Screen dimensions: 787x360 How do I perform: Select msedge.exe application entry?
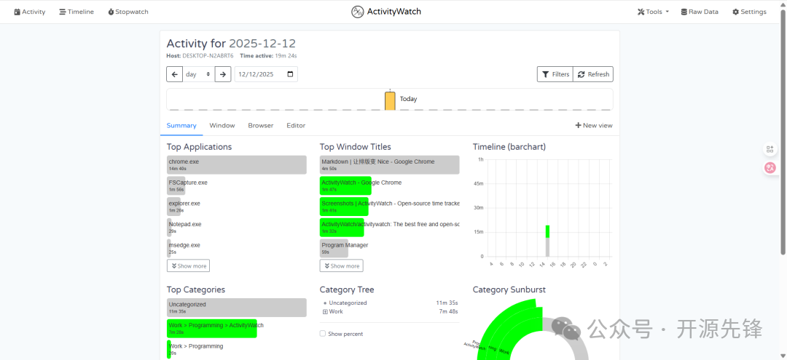tap(236, 248)
